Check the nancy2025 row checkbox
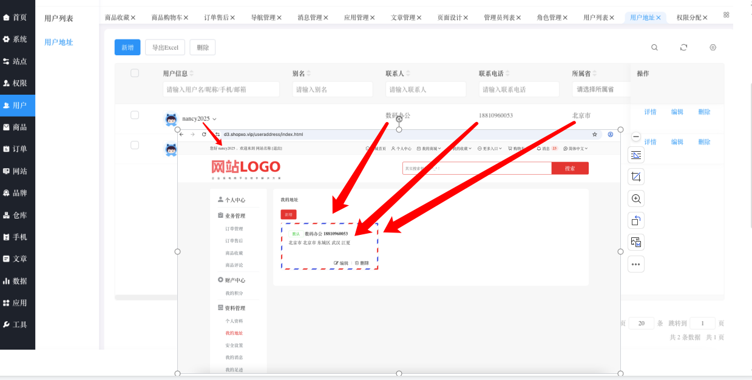The image size is (752, 380). pos(135,115)
